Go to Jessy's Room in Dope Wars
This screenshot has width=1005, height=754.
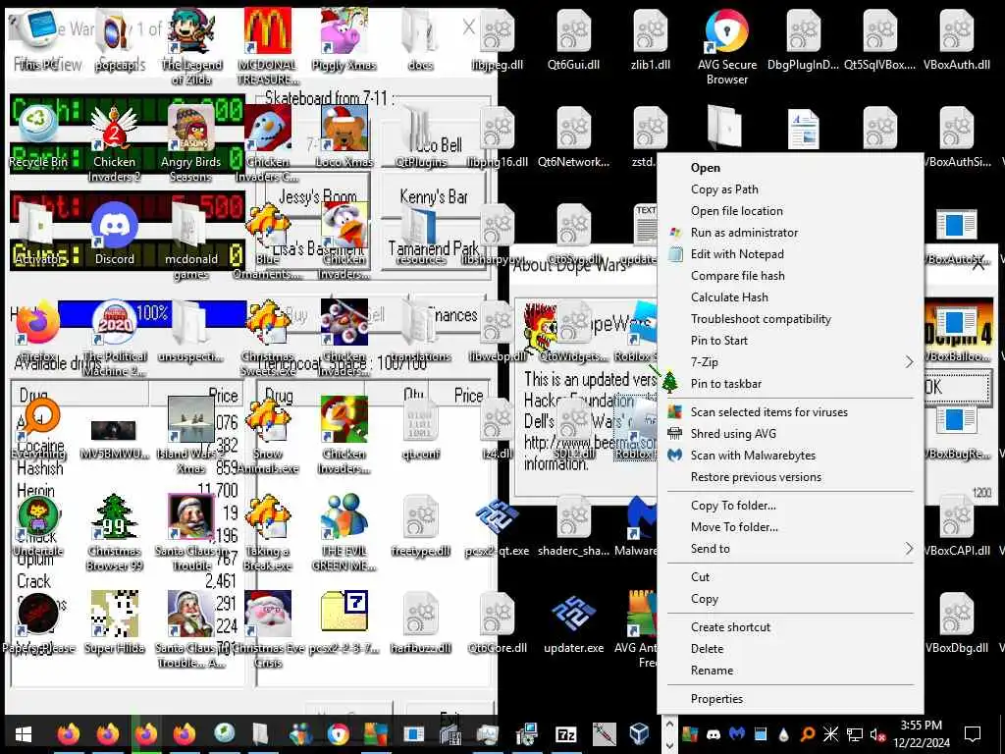tap(317, 195)
